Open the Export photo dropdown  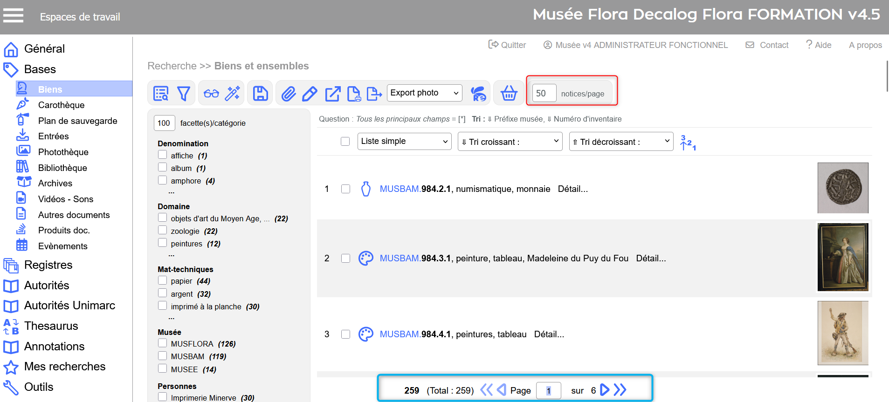pos(424,93)
